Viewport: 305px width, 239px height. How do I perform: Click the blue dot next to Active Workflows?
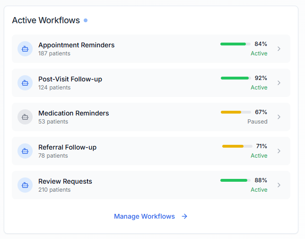[86, 20]
